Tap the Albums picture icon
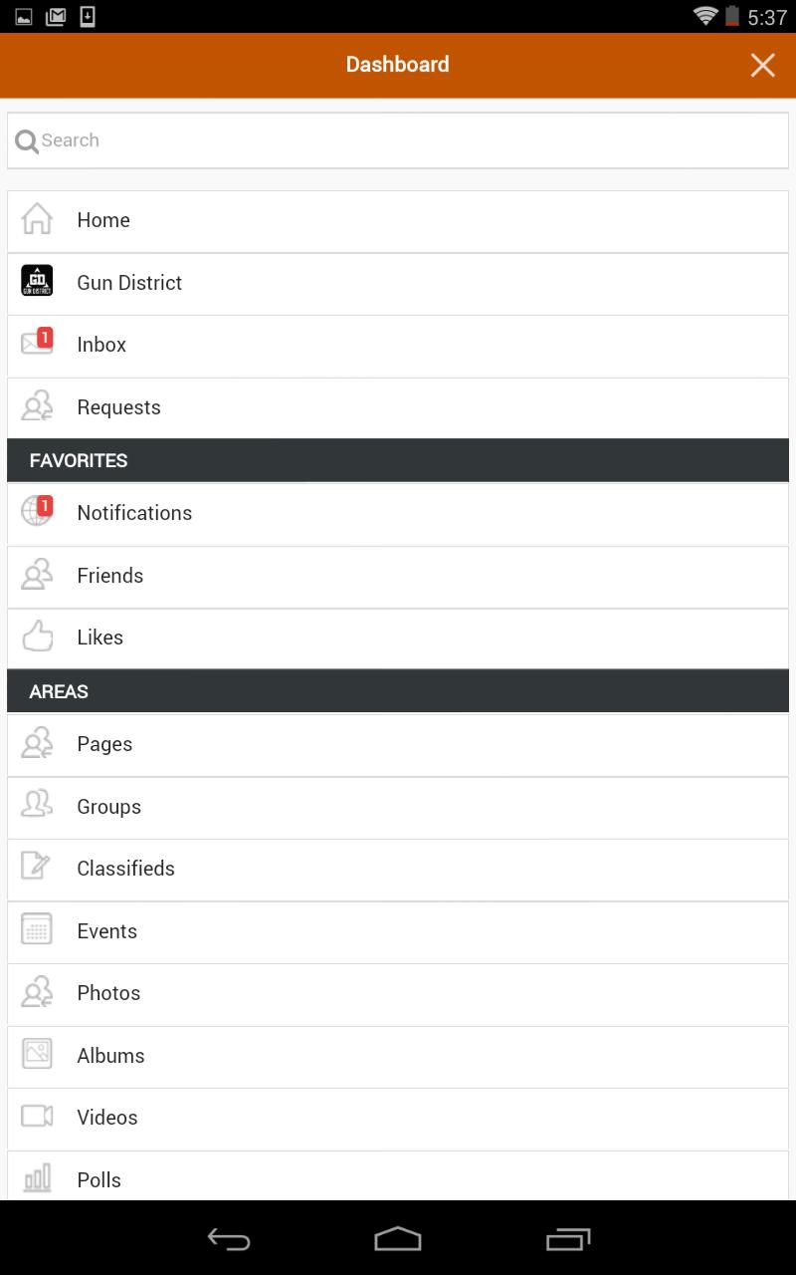 click(37, 1055)
